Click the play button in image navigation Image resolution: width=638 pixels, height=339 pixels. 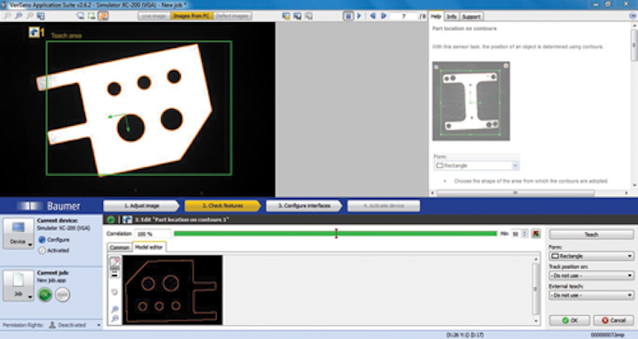click(x=359, y=16)
